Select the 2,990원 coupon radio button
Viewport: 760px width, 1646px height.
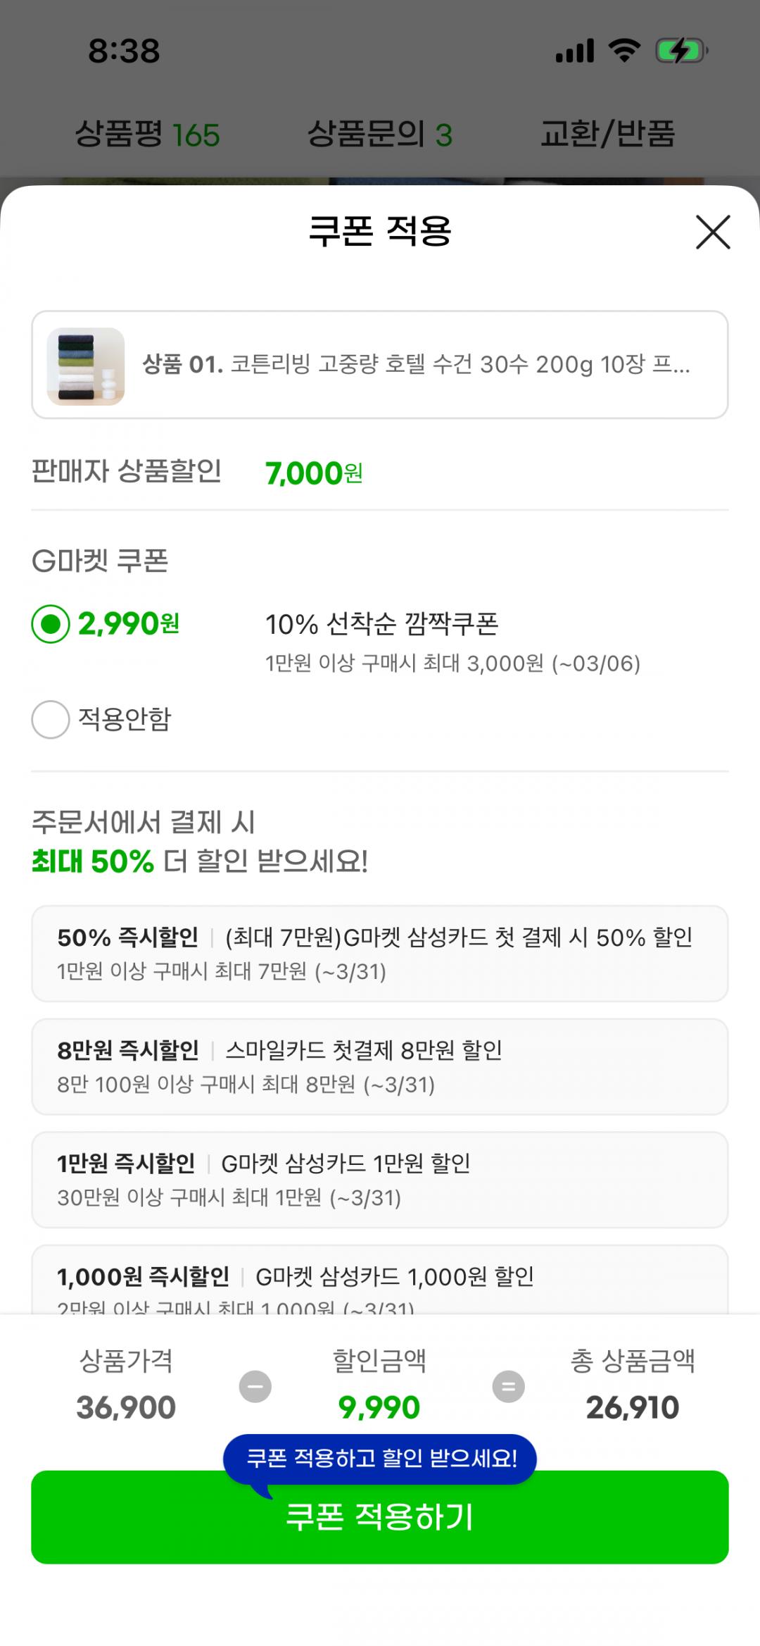click(51, 624)
